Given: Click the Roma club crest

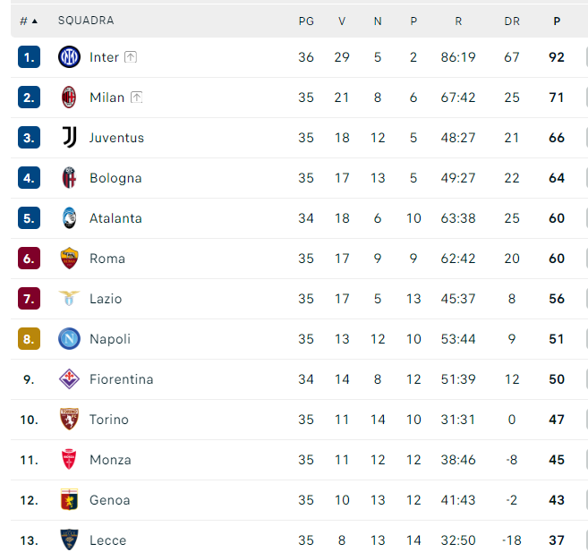Looking at the screenshot, I should [x=70, y=259].
